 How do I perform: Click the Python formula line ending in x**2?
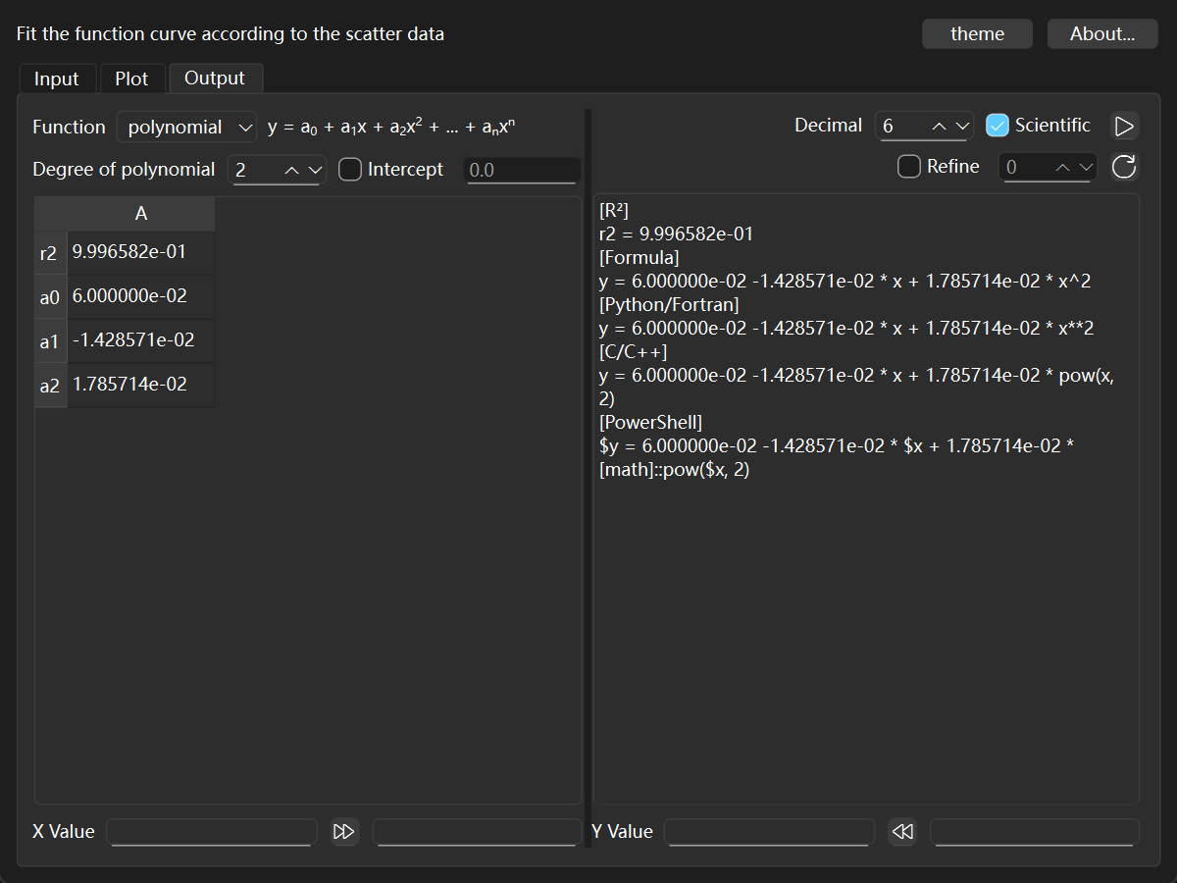tap(846, 329)
